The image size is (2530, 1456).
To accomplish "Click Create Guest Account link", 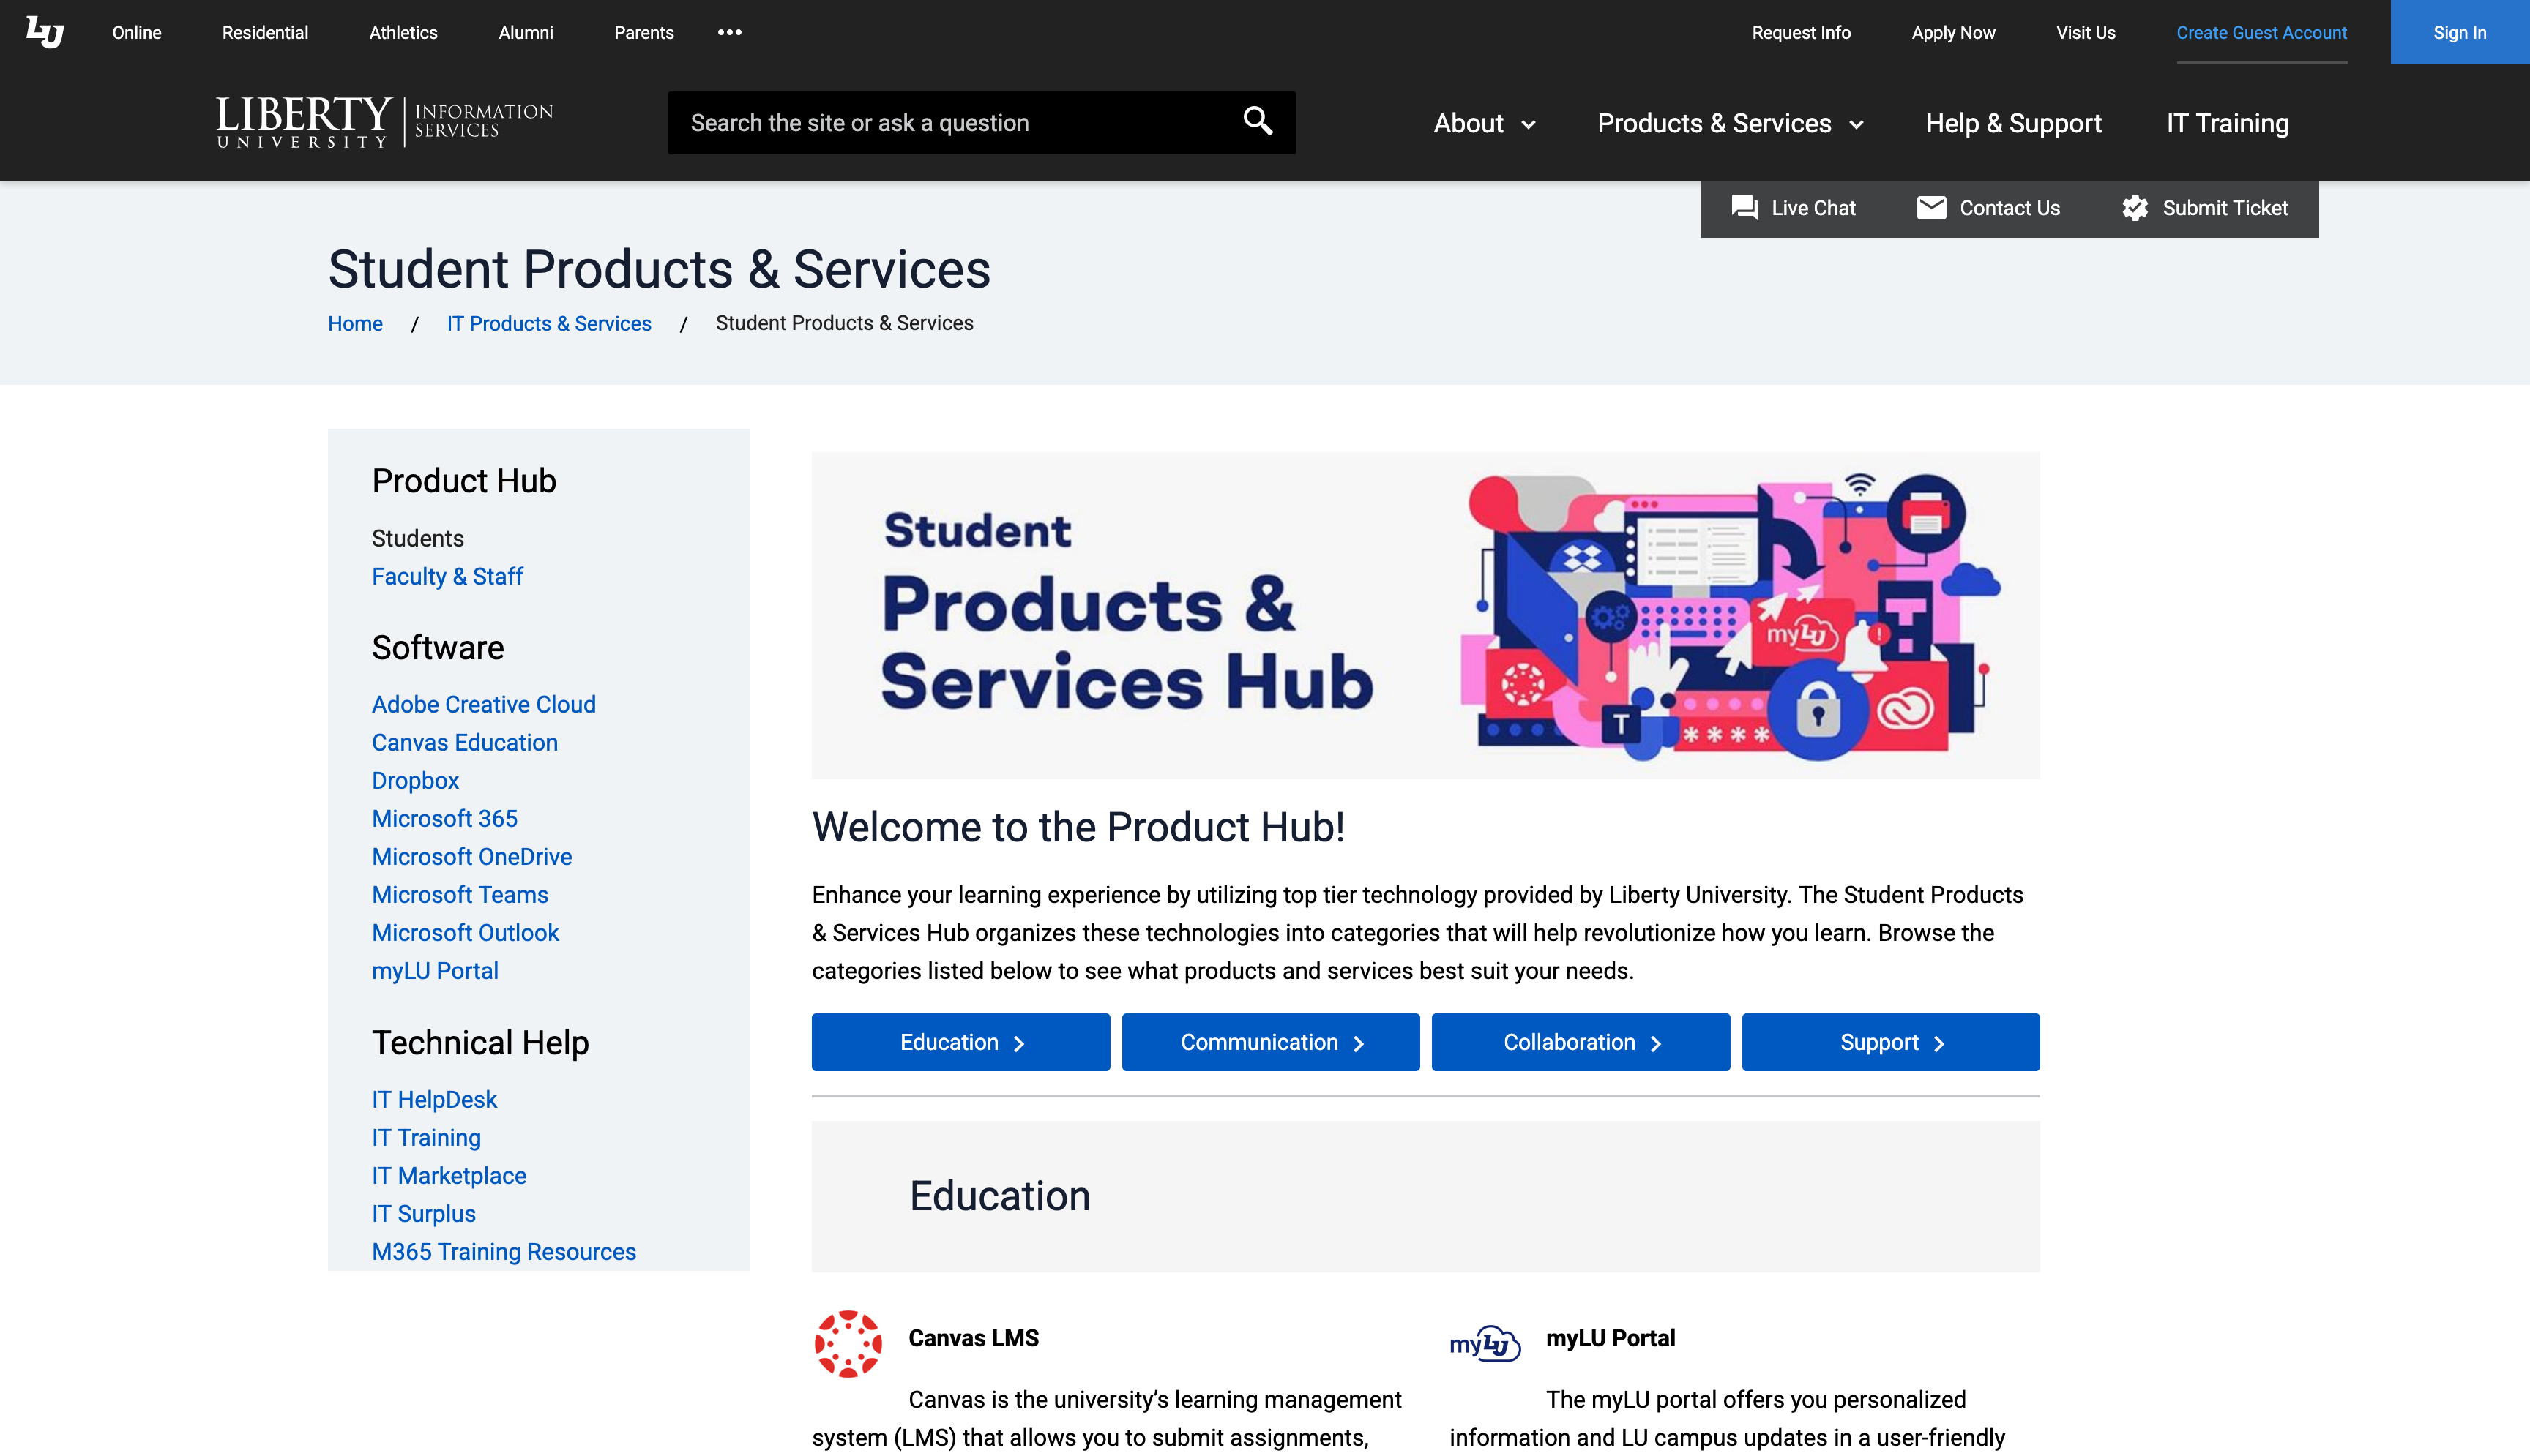I will point(2262,32).
